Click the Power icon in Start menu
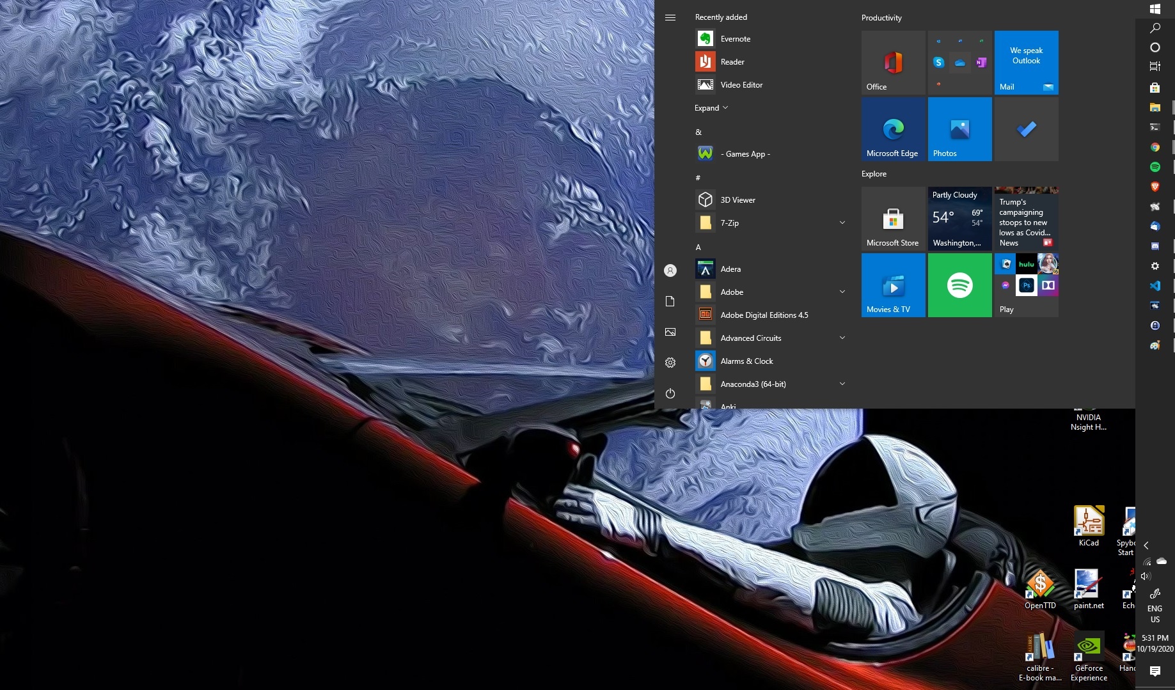Image resolution: width=1175 pixels, height=690 pixels. point(670,393)
